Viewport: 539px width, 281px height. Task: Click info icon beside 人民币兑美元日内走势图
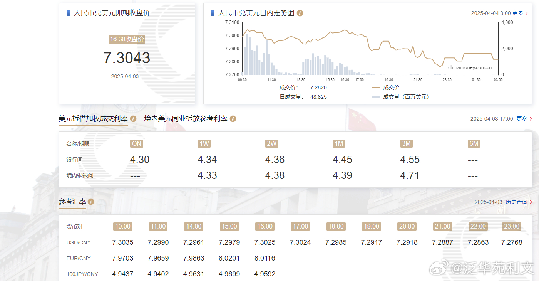tap(300, 13)
